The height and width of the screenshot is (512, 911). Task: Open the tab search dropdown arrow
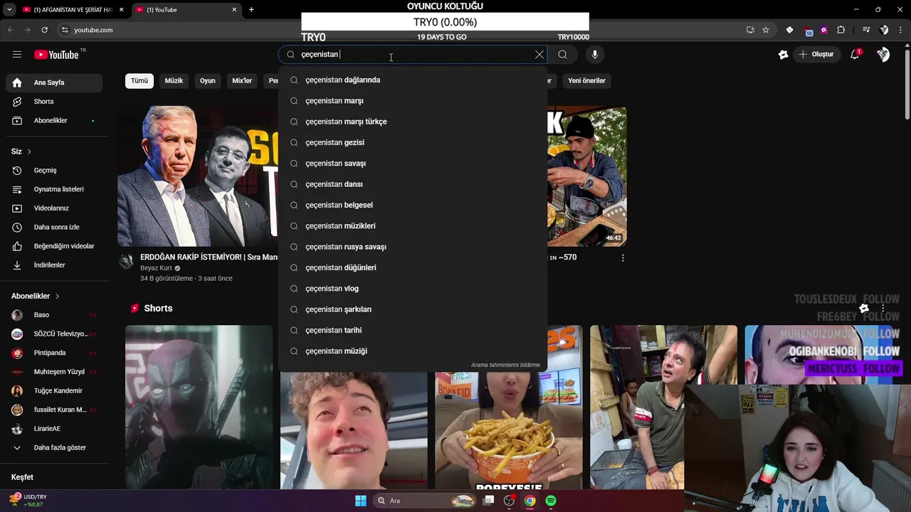tap(9, 10)
